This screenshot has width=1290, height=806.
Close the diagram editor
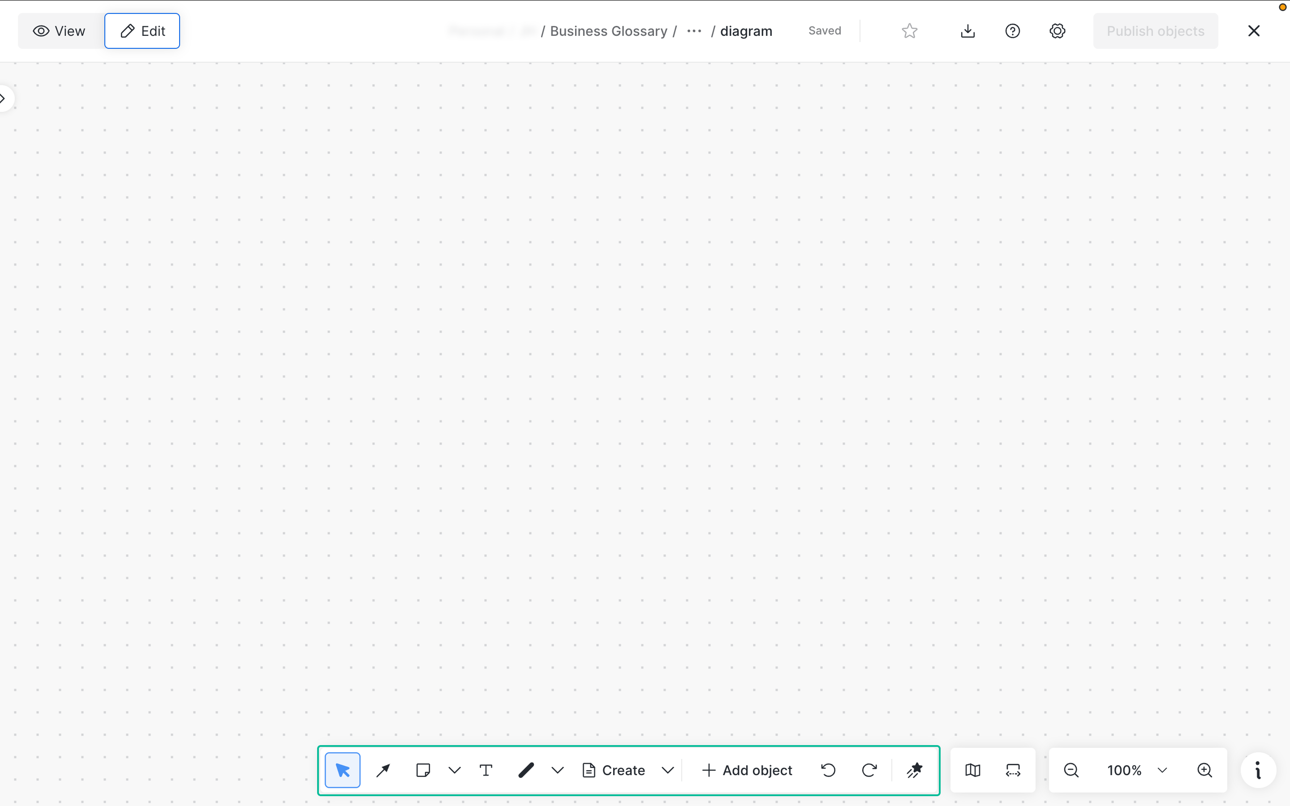[x=1254, y=31]
